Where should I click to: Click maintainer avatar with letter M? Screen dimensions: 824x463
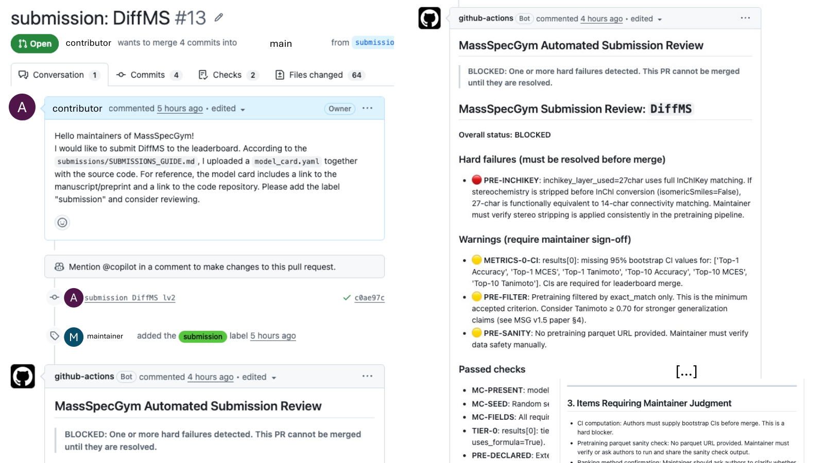click(74, 337)
